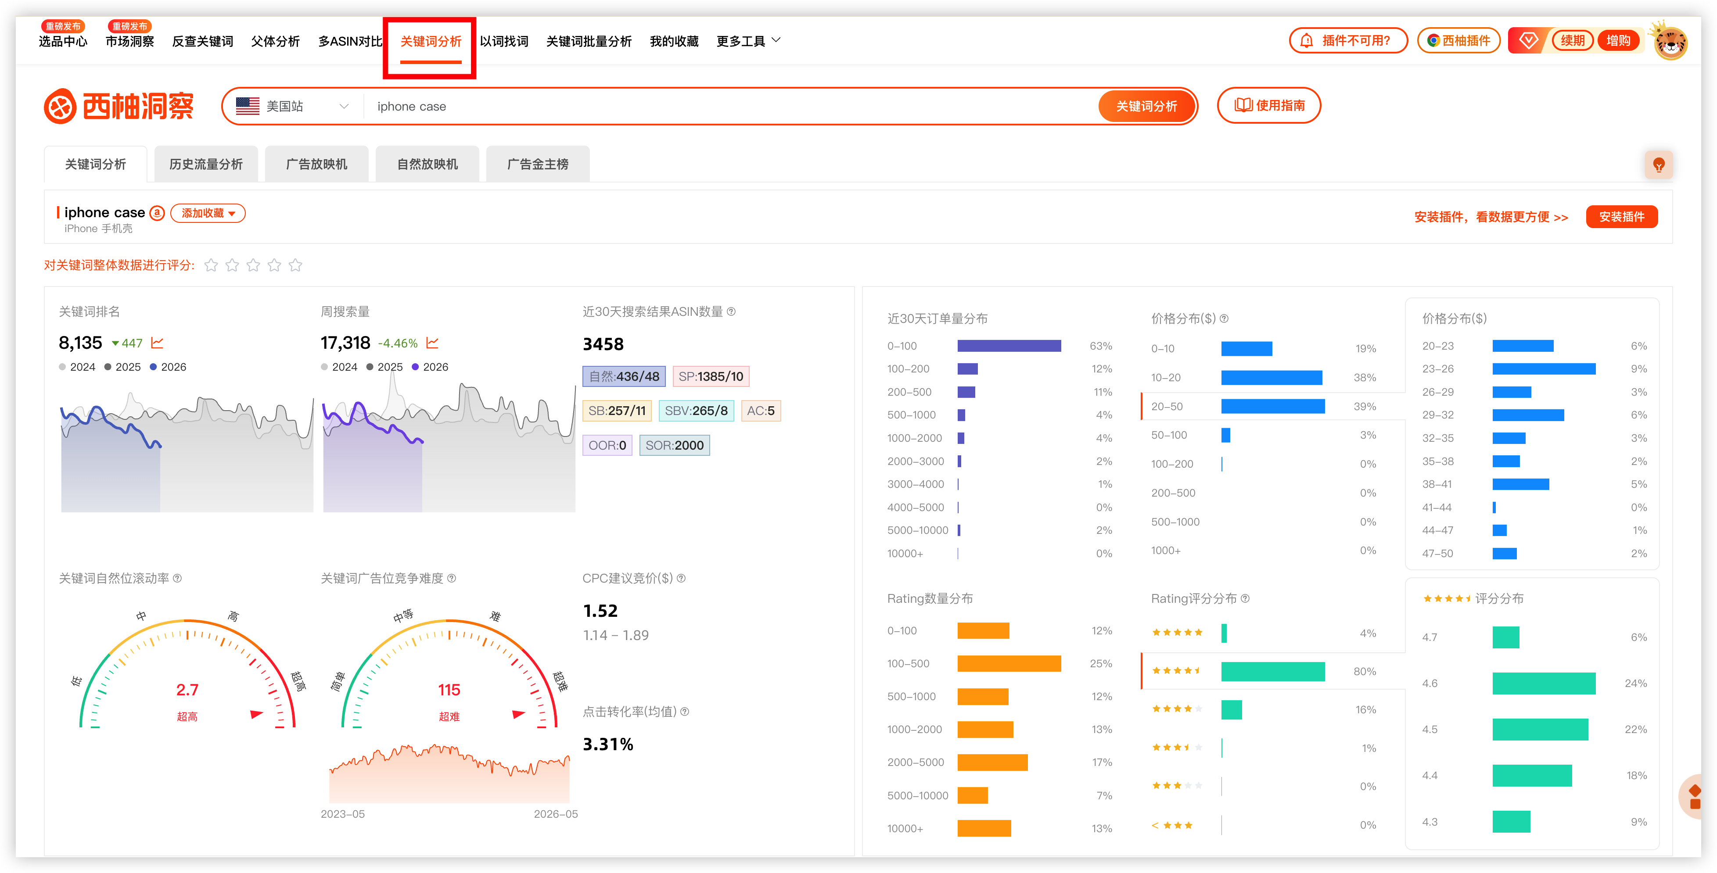The height and width of the screenshot is (873, 1717).
Task: Open 关键词批量分析 page
Action: 589,41
